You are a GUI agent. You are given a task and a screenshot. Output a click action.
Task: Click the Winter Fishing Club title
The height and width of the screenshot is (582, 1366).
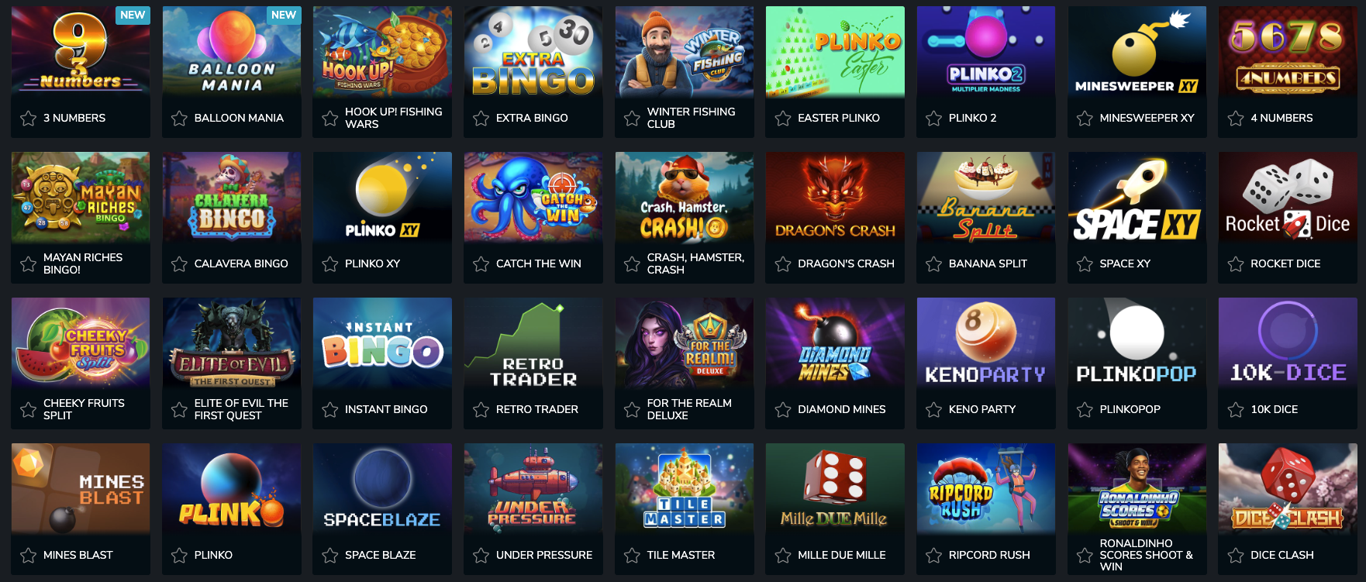click(692, 118)
